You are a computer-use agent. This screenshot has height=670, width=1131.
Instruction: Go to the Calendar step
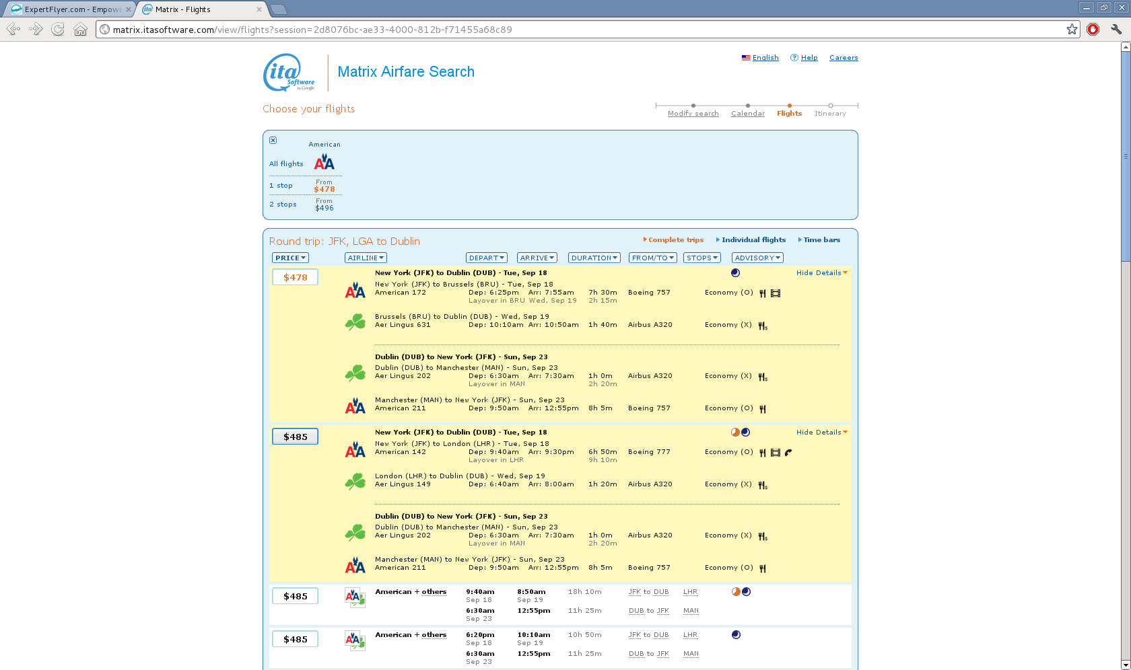747,114
